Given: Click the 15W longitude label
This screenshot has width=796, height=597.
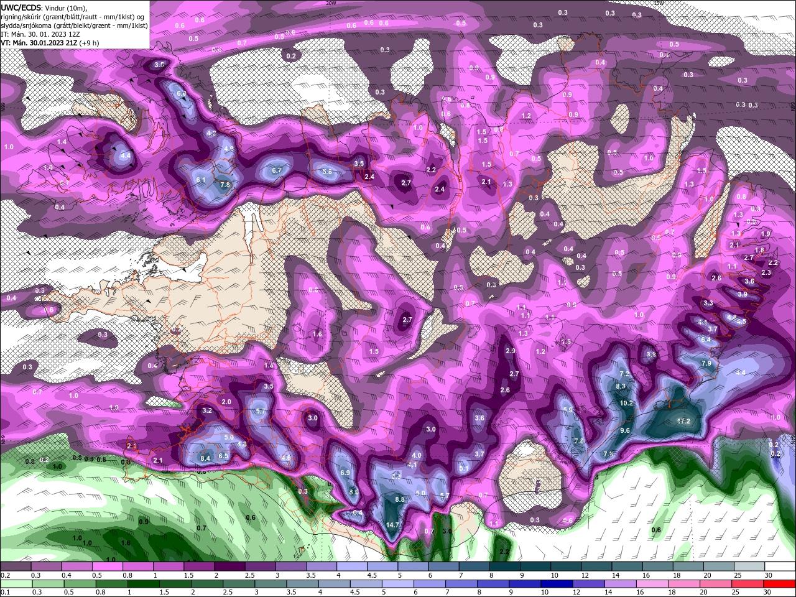Looking at the screenshot, I should point(659,3).
